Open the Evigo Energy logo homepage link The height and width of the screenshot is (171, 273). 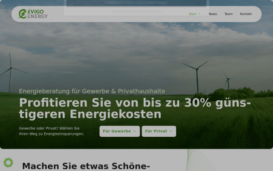tap(33, 14)
